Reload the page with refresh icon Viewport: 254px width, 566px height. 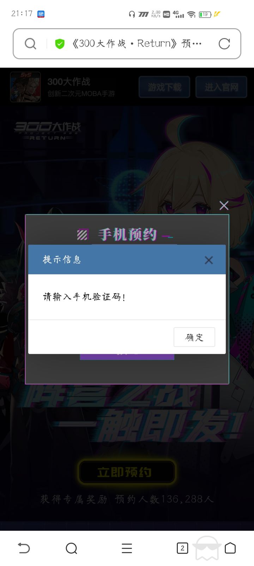(x=224, y=44)
